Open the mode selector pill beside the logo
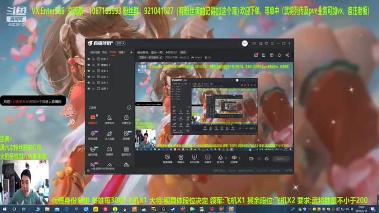 120,43
